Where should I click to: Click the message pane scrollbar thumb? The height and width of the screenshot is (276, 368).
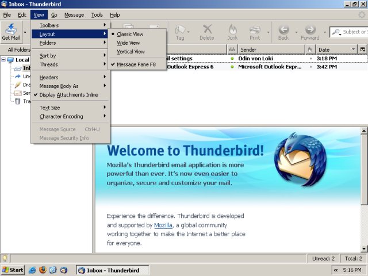[x=364, y=170]
